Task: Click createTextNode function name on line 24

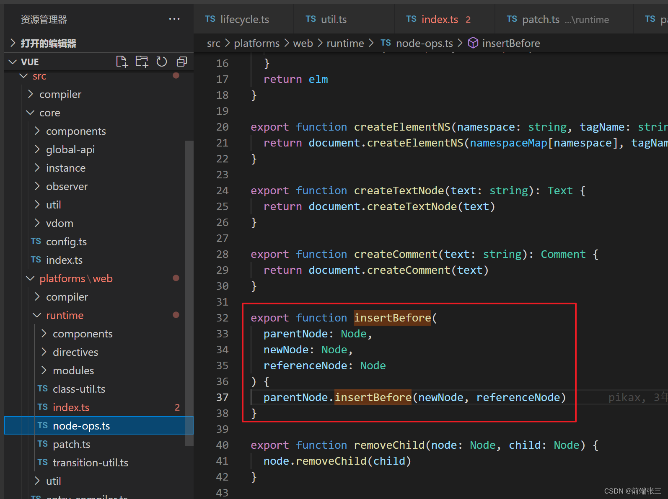Action: tap(399, 190)
